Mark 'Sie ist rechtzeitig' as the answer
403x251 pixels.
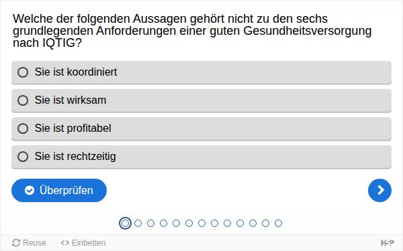coord(201,157)
